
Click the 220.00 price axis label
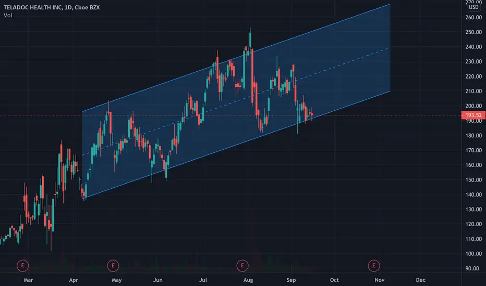click(x=473, y=76)
